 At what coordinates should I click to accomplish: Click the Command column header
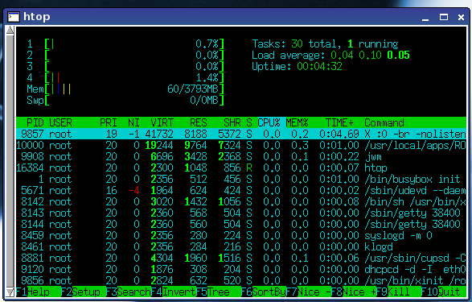click(x=384, y=122)
